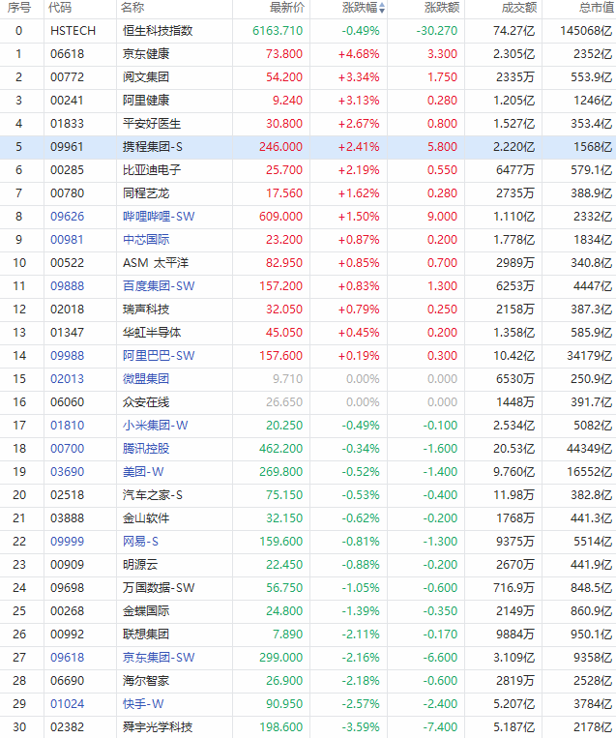Open 腾讯控股 stock link

pyautogui.click(x=146, y=449)
